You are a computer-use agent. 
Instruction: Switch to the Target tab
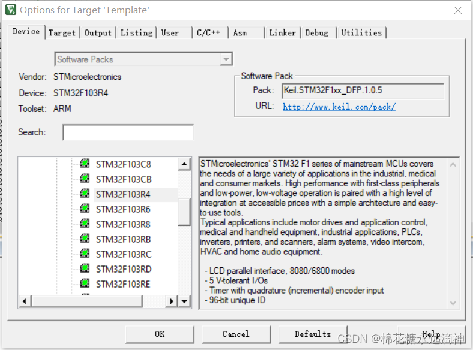coord(62,33)
